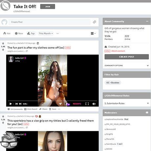
Task: Expand '1. Submission Rules'
Action: coord(127,103)
